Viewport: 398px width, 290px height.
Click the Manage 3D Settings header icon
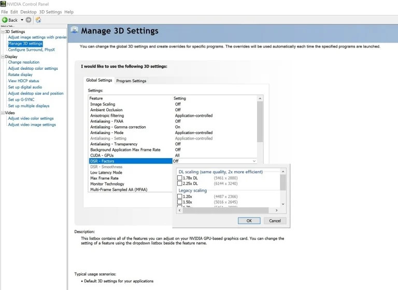[x=74, y=30]
